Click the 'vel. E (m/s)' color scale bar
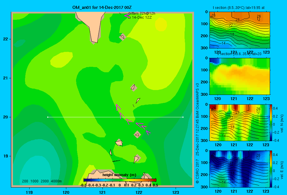This screenshot has width=287, height=195. pos(271,169)
